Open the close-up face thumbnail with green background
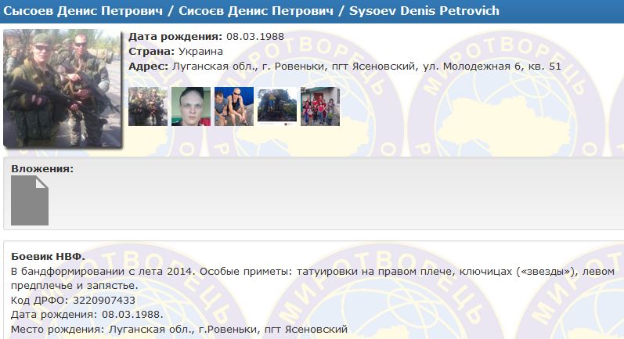This screenshot has height=339, width=624. coord(191,106)
